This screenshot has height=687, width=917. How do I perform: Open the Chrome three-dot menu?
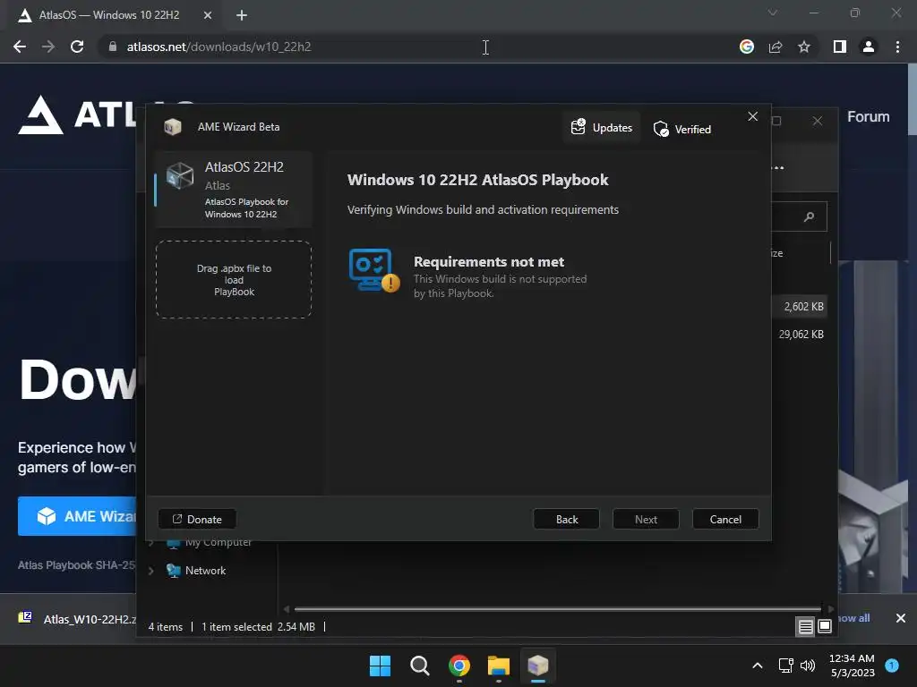click(897, 47)
